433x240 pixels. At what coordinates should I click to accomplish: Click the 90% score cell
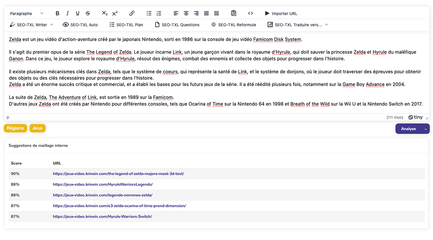(x=15, y=174)
